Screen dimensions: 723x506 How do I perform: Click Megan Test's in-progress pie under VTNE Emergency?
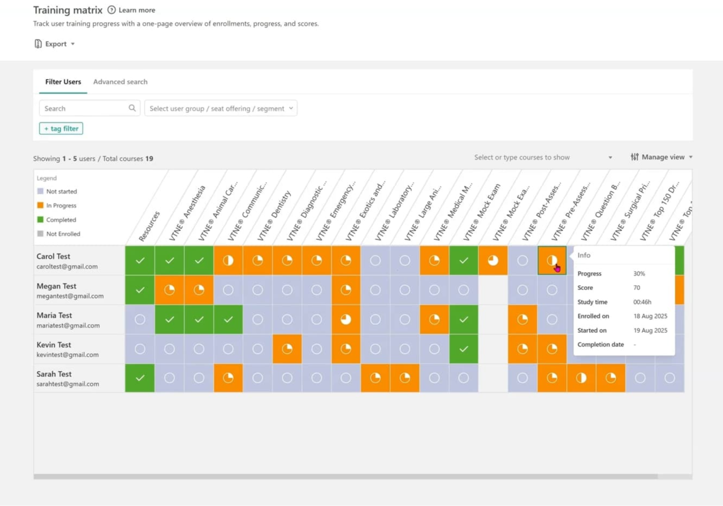tap(346, 290)
